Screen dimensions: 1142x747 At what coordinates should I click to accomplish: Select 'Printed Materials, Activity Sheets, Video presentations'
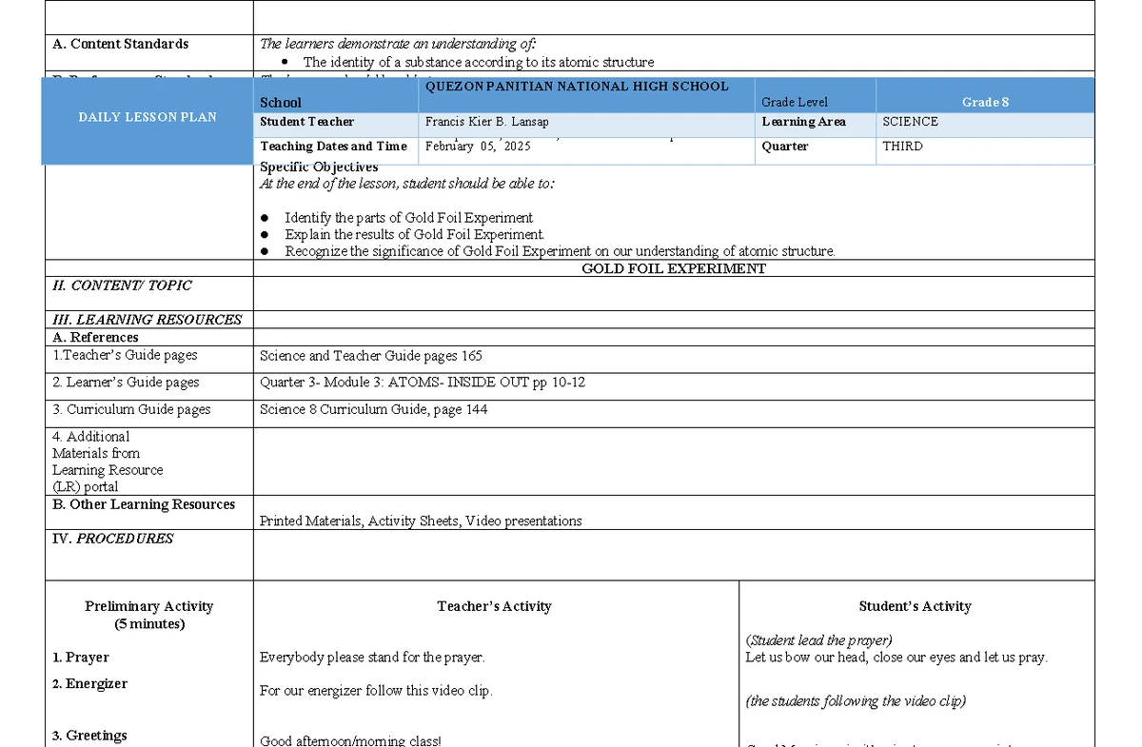coord(421,521)
